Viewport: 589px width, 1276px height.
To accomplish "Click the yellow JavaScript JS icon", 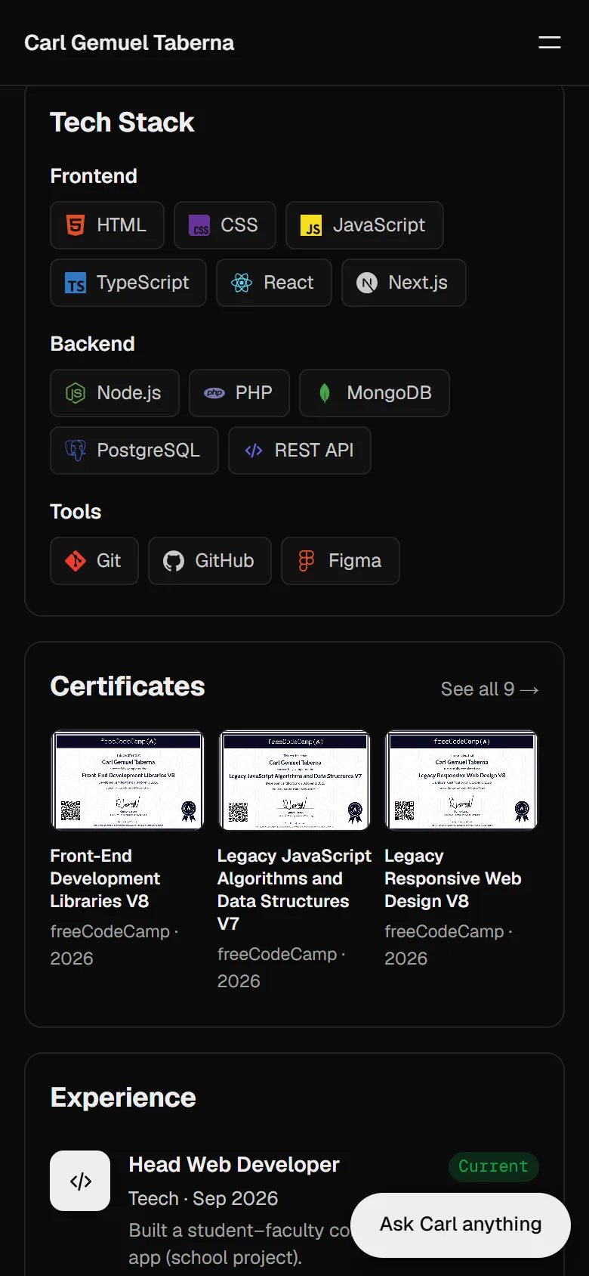I will [x=311, y=225].
